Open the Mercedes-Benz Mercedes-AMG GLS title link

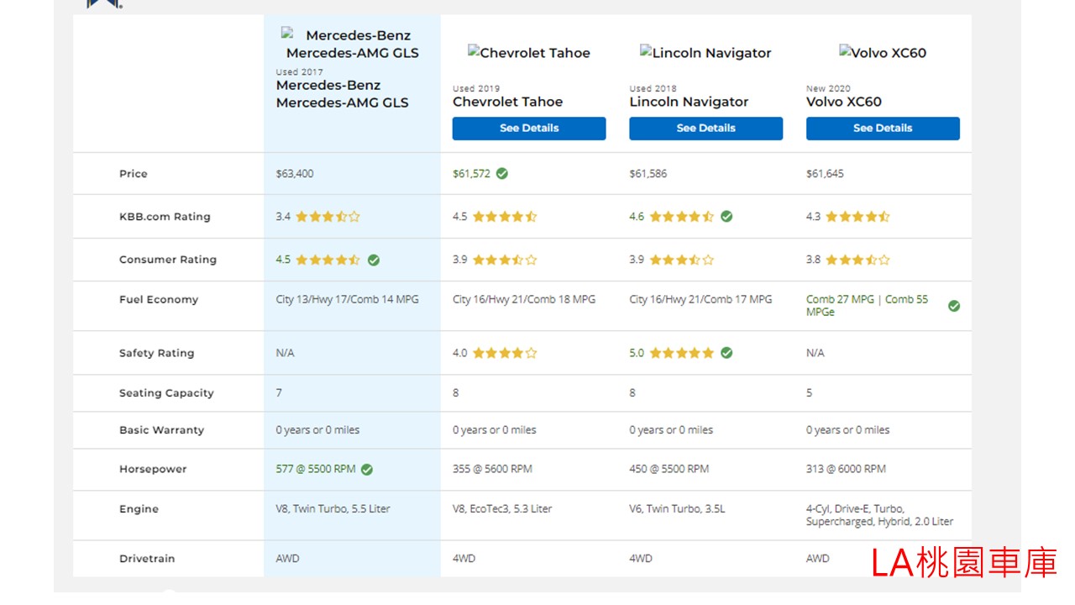click(343, 94)
